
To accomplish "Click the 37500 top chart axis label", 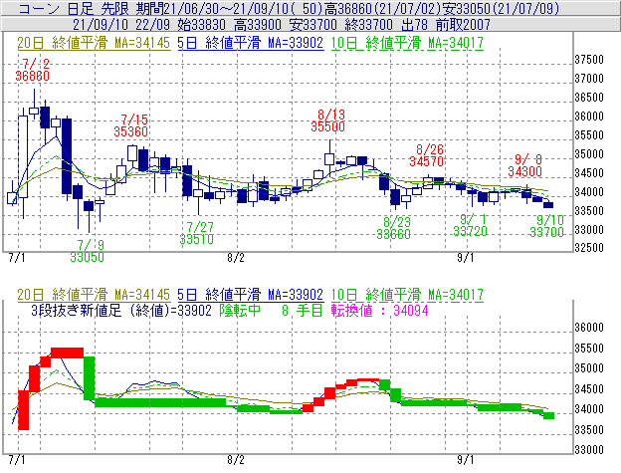I will tap(589, 60).
